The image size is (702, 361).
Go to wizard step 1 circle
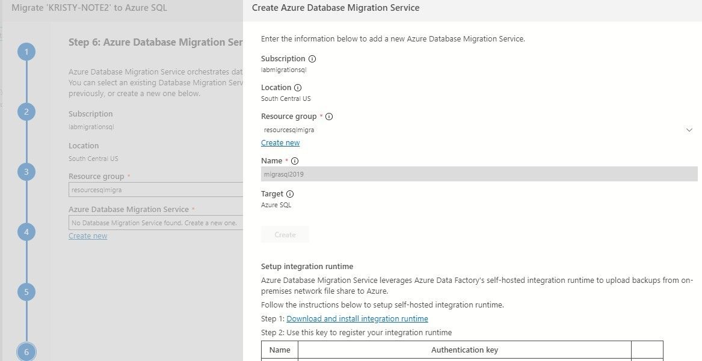tap(26, 52)
